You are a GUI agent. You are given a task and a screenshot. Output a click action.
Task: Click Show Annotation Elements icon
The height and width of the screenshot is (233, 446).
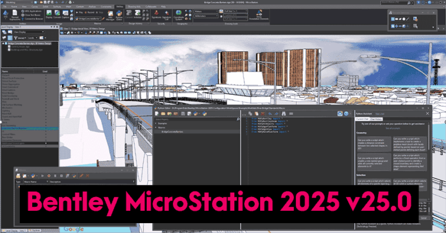click(x=259, y=15)
